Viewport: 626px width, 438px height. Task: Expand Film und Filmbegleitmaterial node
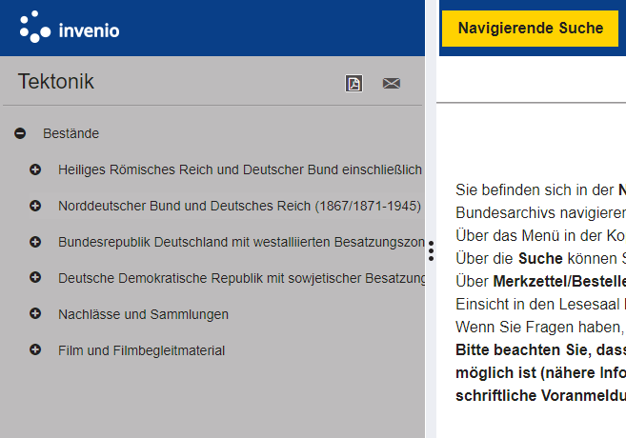coord(35,349)
